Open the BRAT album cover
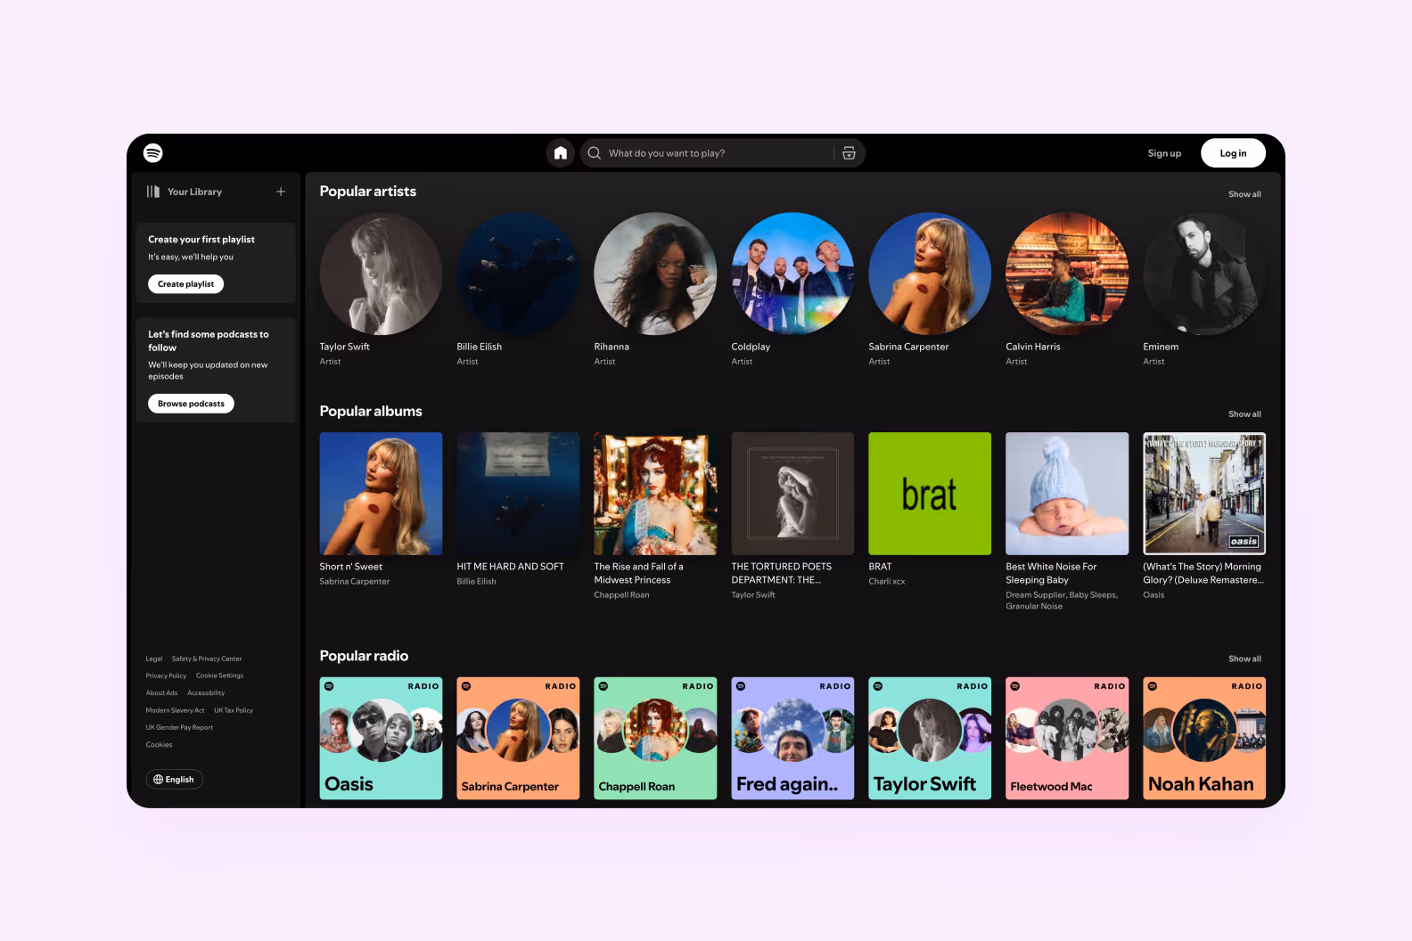The image size is (1412, 941). [x=930, y=494]
